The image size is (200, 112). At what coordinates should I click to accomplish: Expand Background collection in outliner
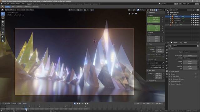click(x=168, y=25)
